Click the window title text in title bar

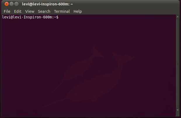[x=47, y=4]
